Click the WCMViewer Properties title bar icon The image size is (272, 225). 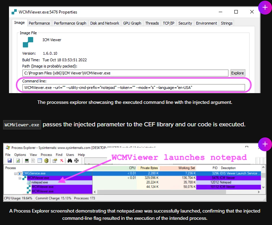[x=14, y=12]
